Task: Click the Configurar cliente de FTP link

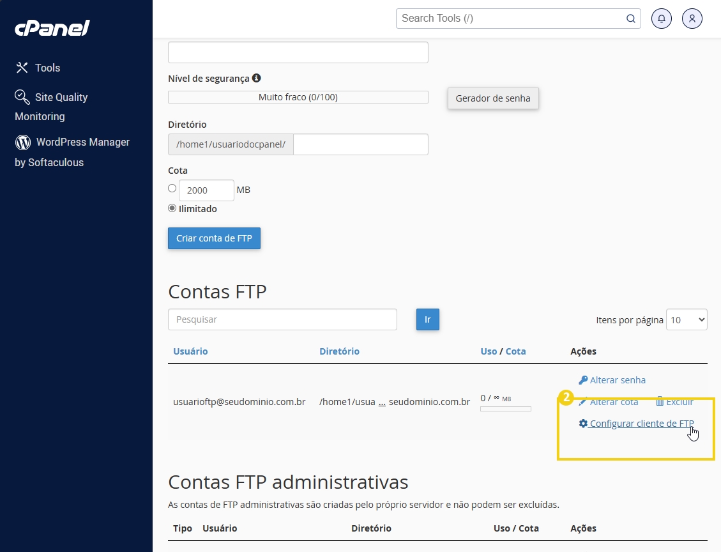Action: click(641, 423)
